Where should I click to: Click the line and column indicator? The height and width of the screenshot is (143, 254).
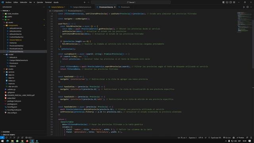pyautogui.click(x=182, y=138)
